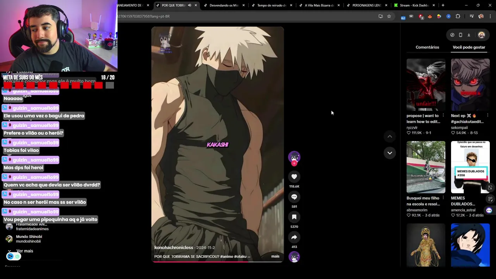Screen dimensions: 496x279
Task: Switch to Comentários tab
Action: pyautogui.click(x=427, y=47)
